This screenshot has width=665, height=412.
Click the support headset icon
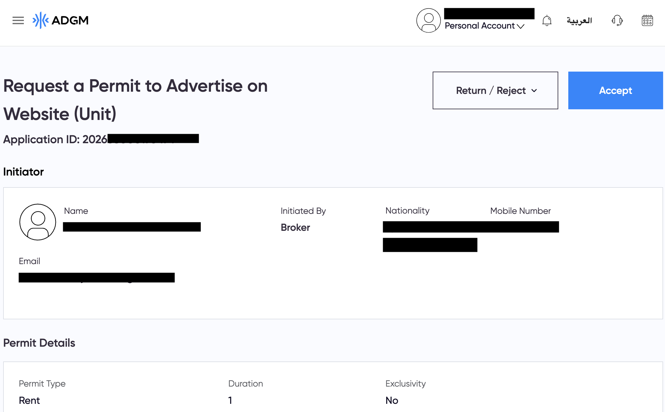point(617,20)
